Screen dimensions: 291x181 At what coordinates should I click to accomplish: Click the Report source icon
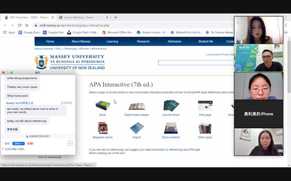coord(137,128)
